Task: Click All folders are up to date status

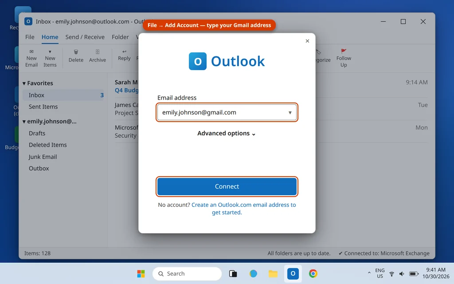Action: pos(299,253)
